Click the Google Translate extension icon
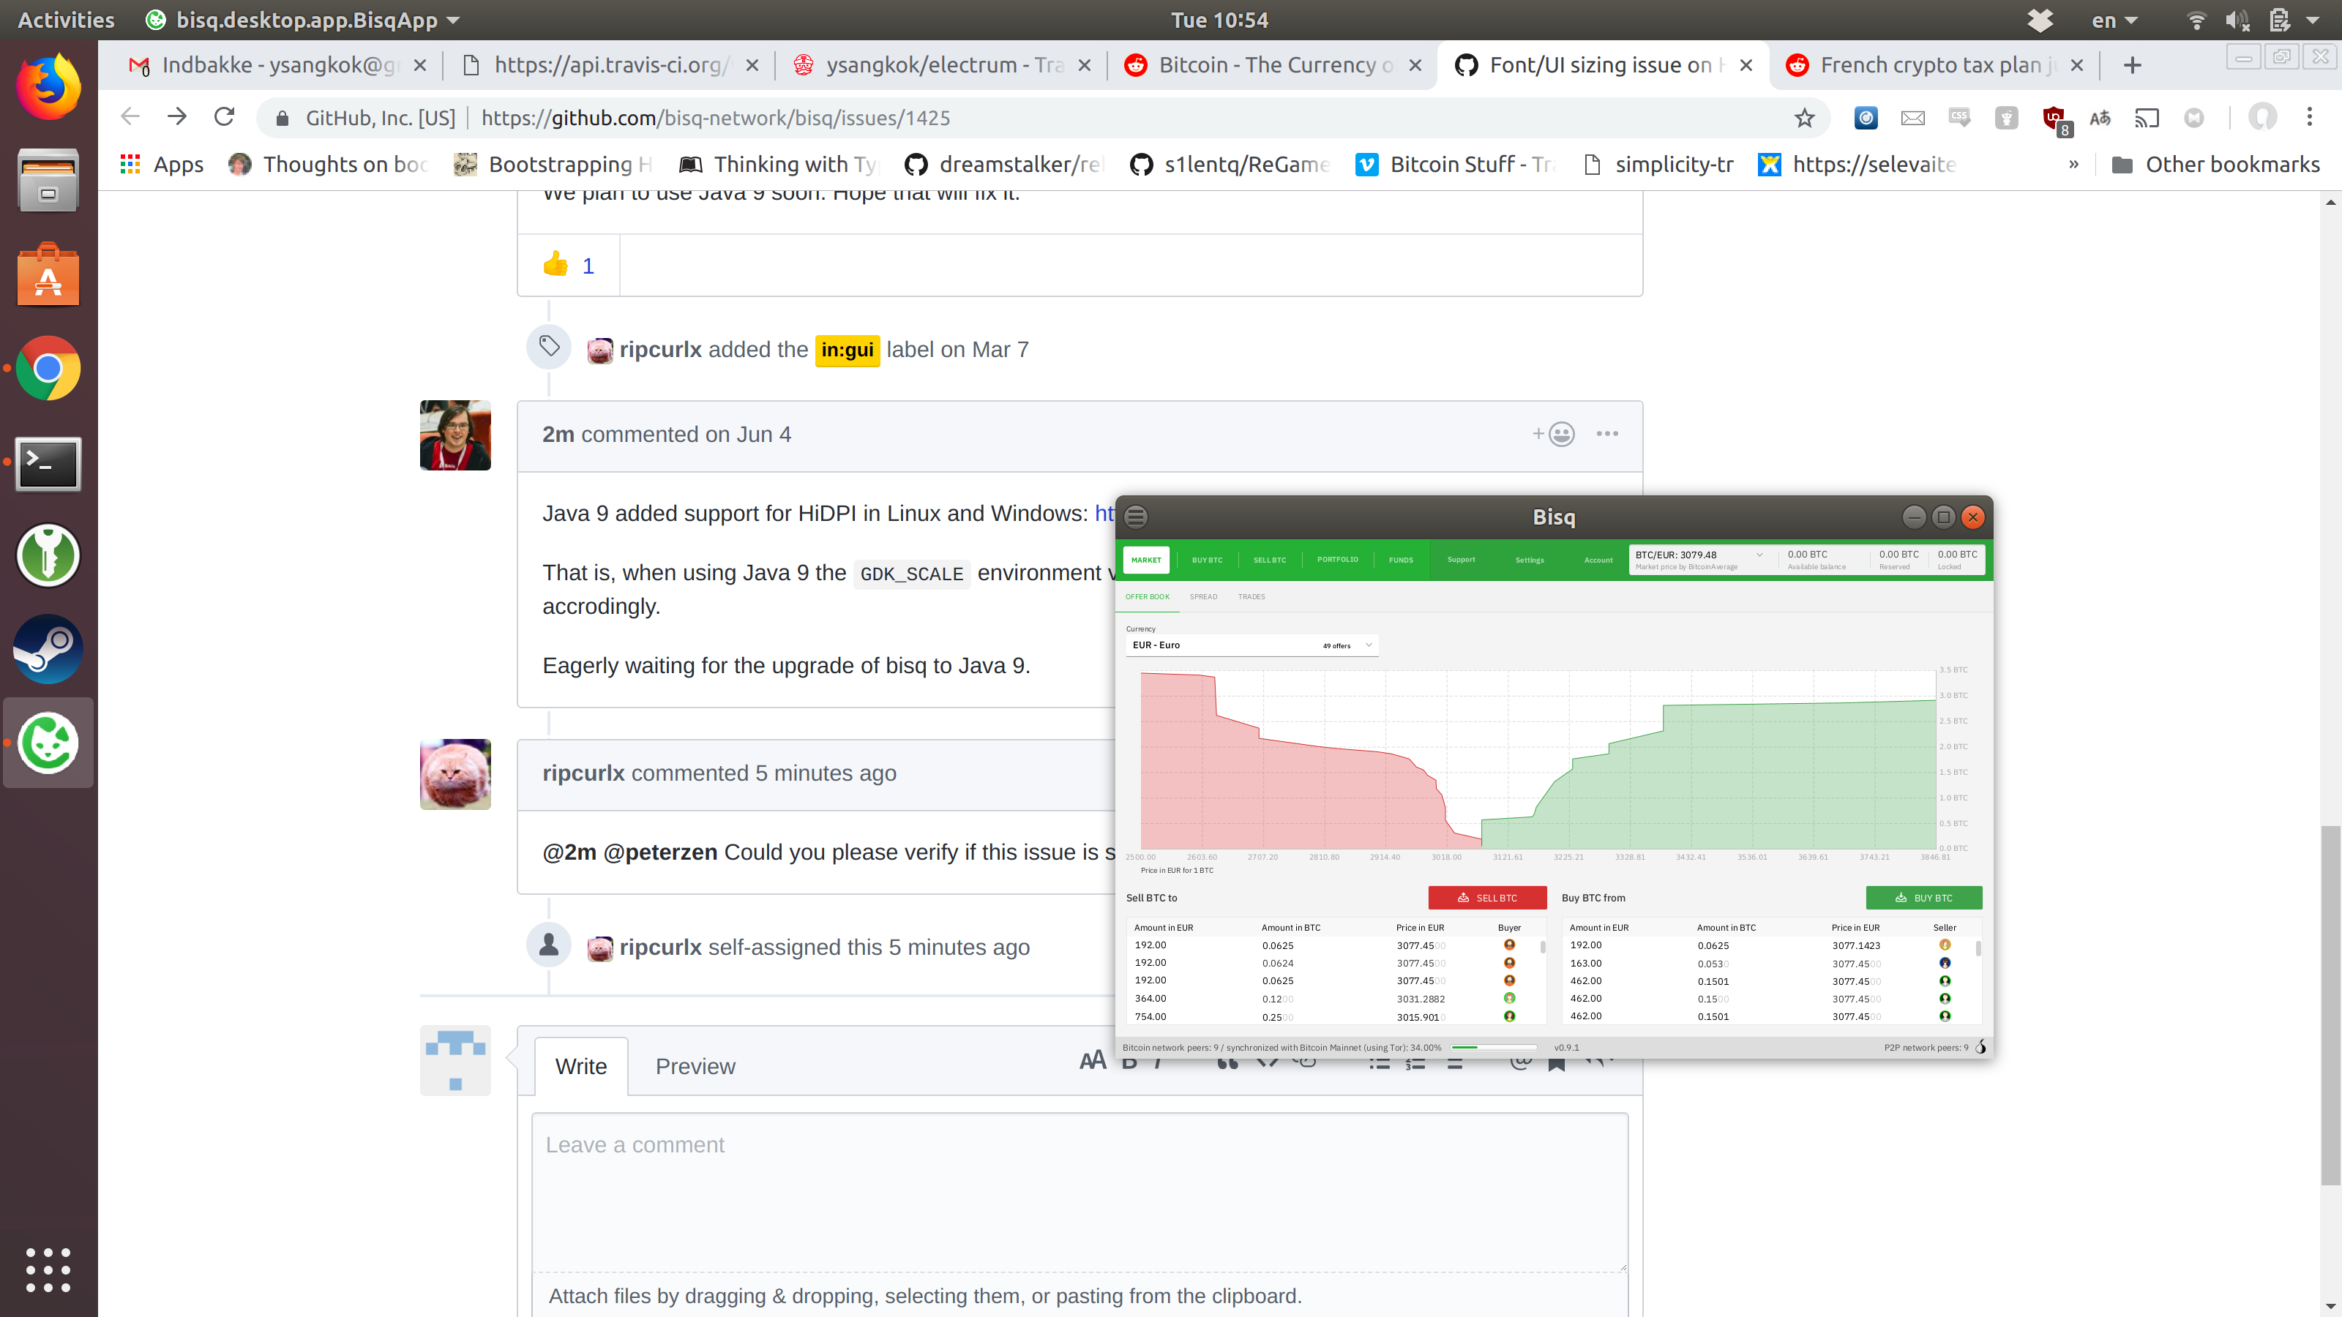 click(x=2100, y=117)
